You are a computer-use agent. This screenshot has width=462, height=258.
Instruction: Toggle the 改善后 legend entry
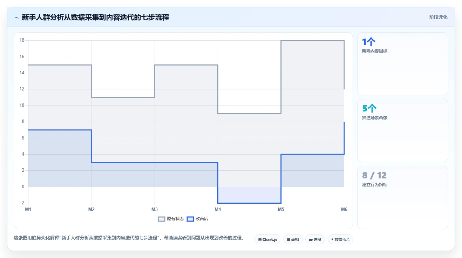(197, 219)
